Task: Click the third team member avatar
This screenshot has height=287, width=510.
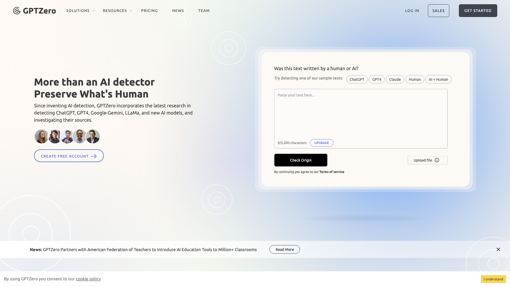Action: 67,136
